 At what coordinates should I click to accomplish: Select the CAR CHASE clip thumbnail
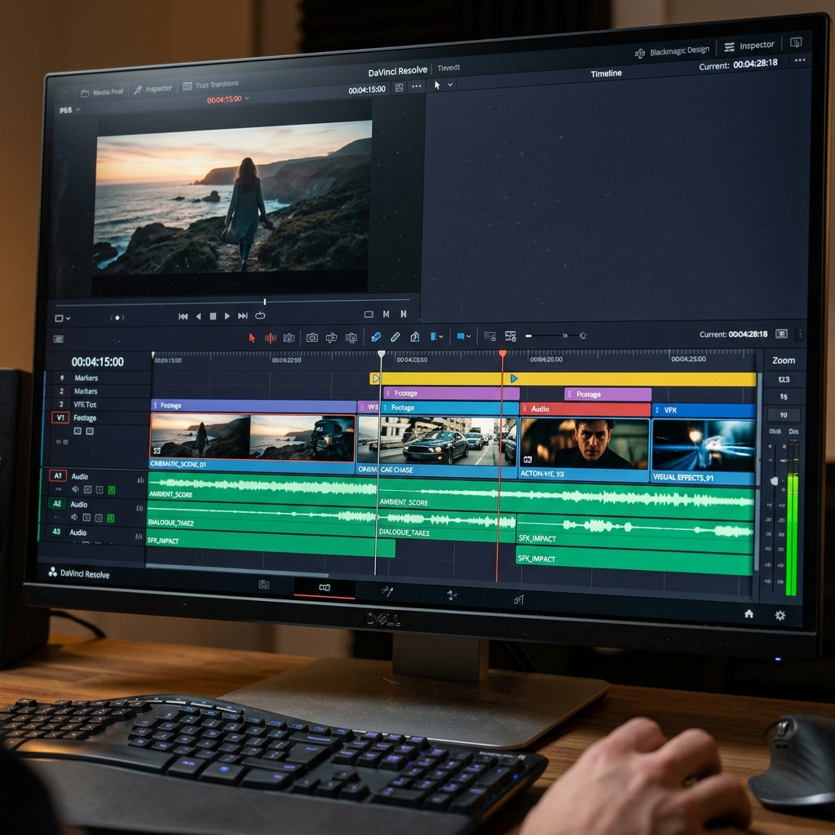[x=437, y=441]
